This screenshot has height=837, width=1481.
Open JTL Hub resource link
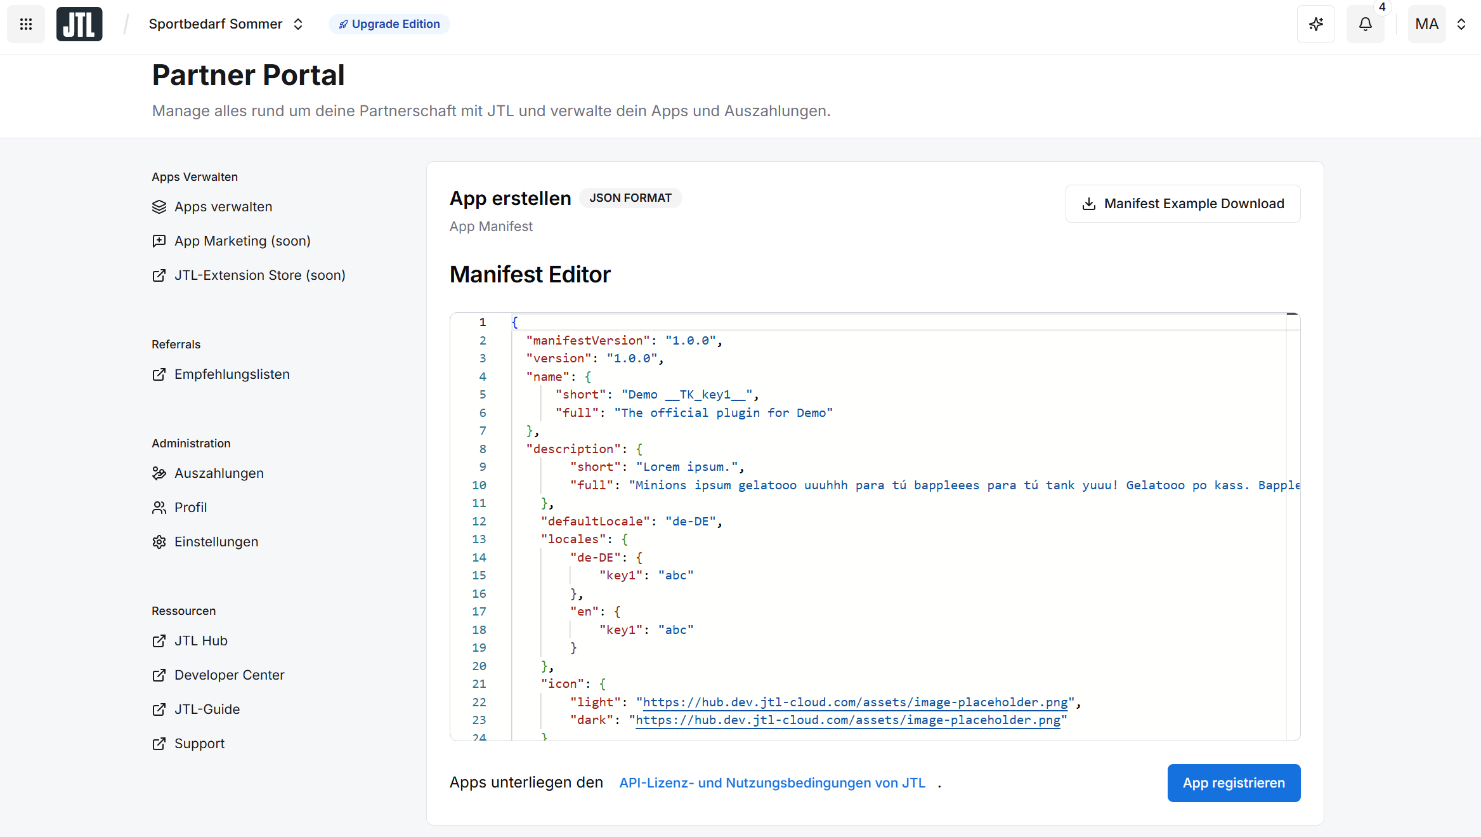pos(200,641)
